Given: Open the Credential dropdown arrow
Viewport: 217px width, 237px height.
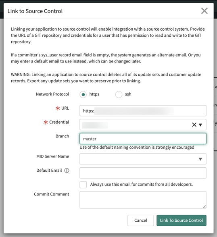Looking at the screenshot, I should [200, 125].
